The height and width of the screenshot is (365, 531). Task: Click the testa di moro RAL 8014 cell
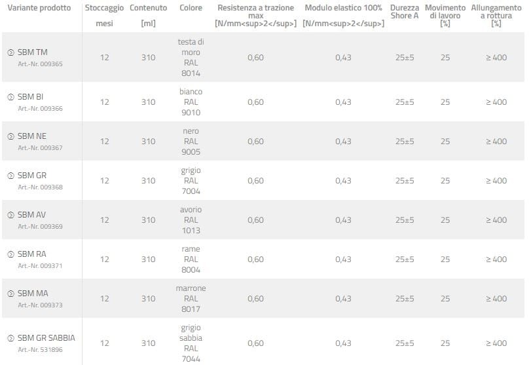(191, 58)
